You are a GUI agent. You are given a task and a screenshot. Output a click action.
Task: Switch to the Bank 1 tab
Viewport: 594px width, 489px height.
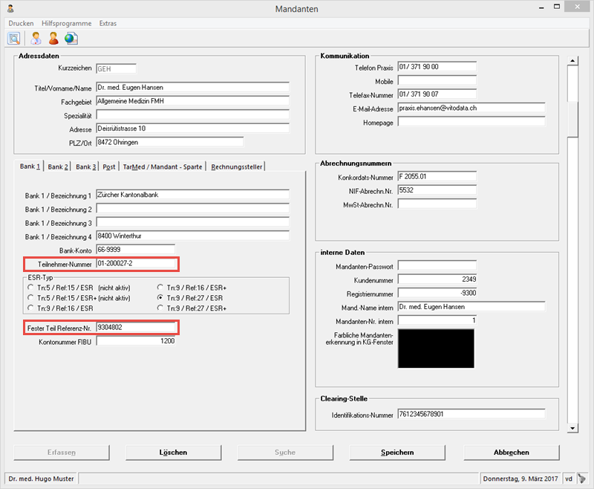click(x=30, y=166)
